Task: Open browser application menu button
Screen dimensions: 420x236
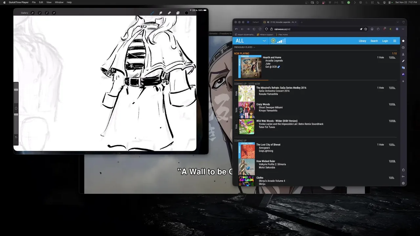Action: [403, 29]
